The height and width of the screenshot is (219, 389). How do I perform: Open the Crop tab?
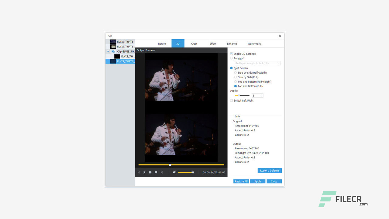(x=194, y=44)
